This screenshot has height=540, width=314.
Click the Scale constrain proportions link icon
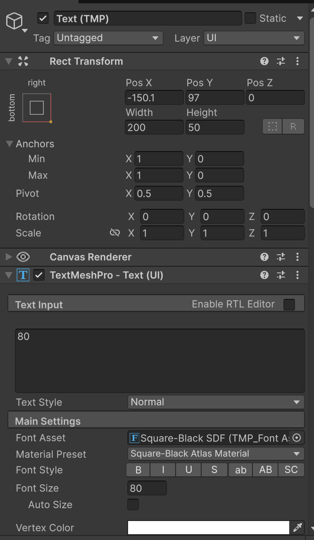click(x=114, y=233)
